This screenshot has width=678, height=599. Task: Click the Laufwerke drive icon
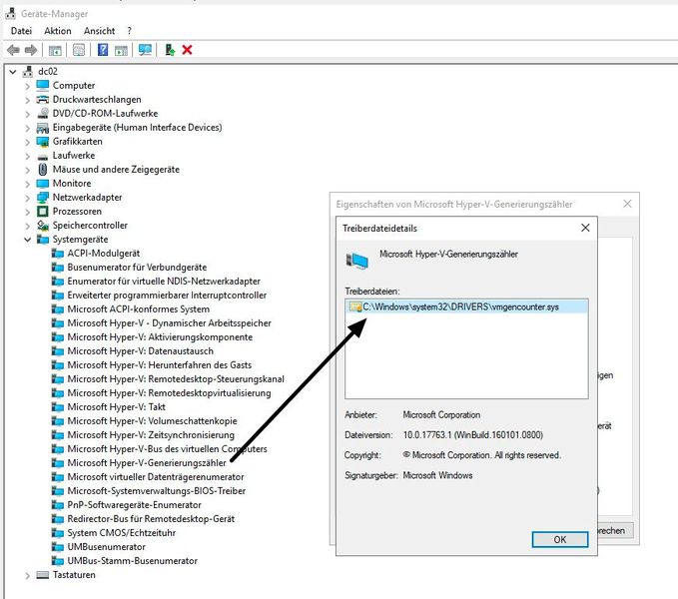(42, 156)
